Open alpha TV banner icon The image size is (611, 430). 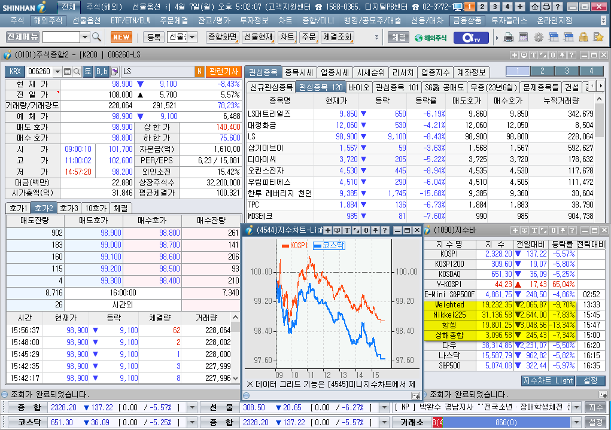pos(470,38)
